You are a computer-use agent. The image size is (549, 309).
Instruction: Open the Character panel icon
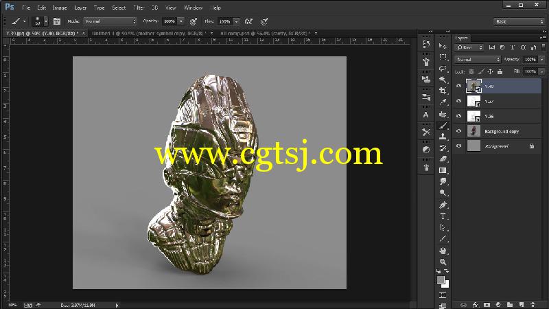[x=425, y=115]
